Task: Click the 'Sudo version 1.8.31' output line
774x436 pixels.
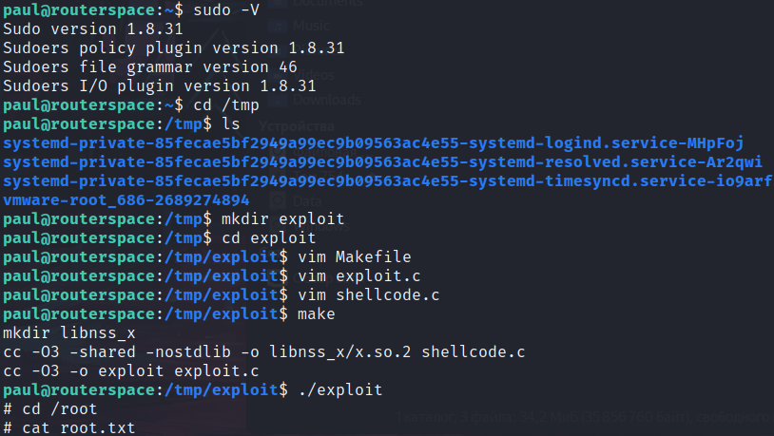Action: 93,29
